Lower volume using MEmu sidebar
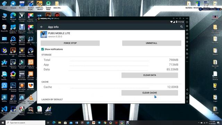This screenshot has height=125, width=222. 187,46
